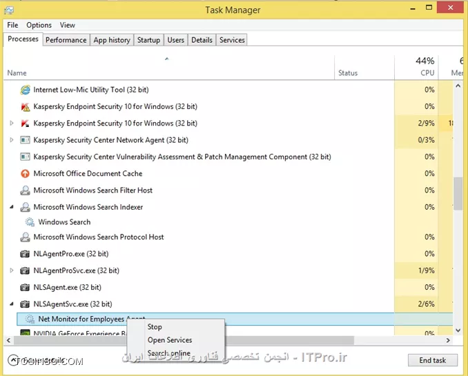Screen dimensions: 468x376
Task: Switch to the Performance tab
Action: pos(66,40)
